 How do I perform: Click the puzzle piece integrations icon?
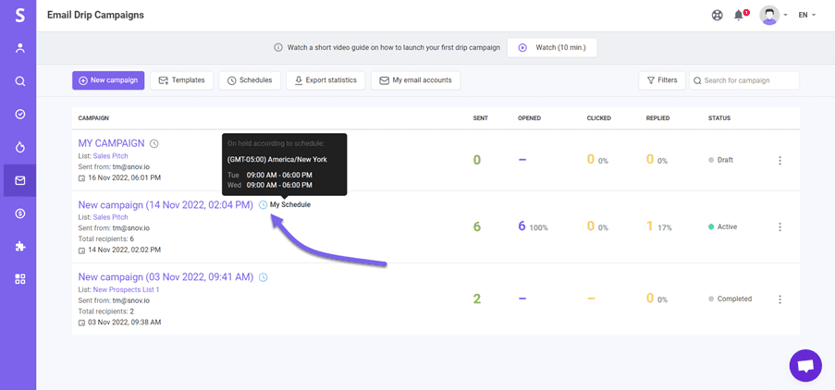coord(19,247)
